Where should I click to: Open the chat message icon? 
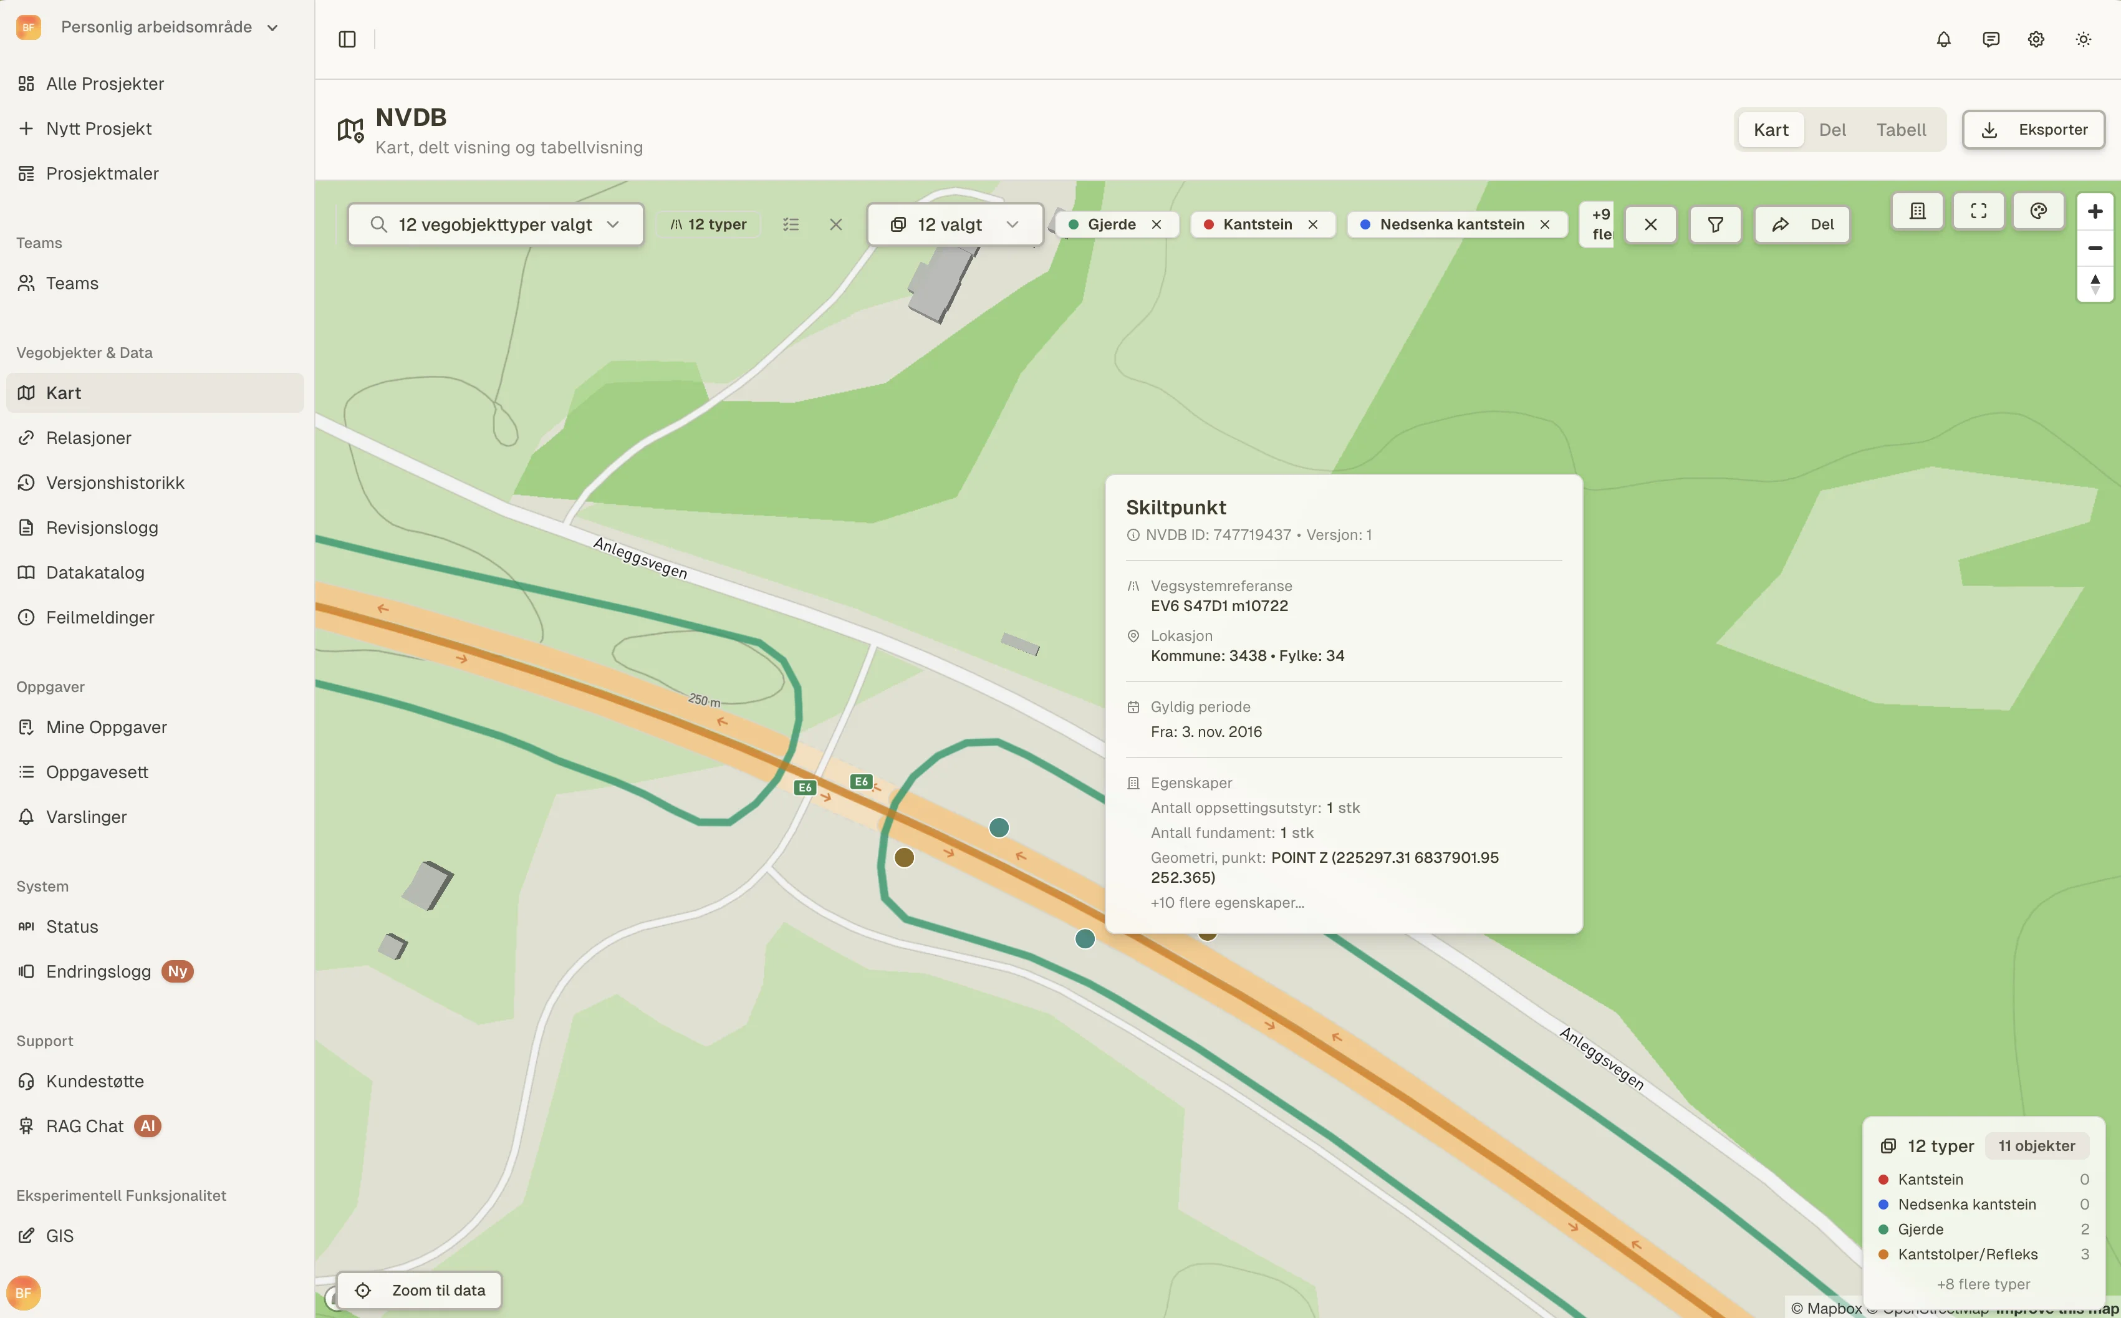[x=1990, y=39]
